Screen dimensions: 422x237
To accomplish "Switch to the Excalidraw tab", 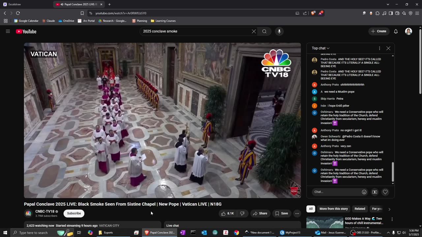I will coord(26,4).
